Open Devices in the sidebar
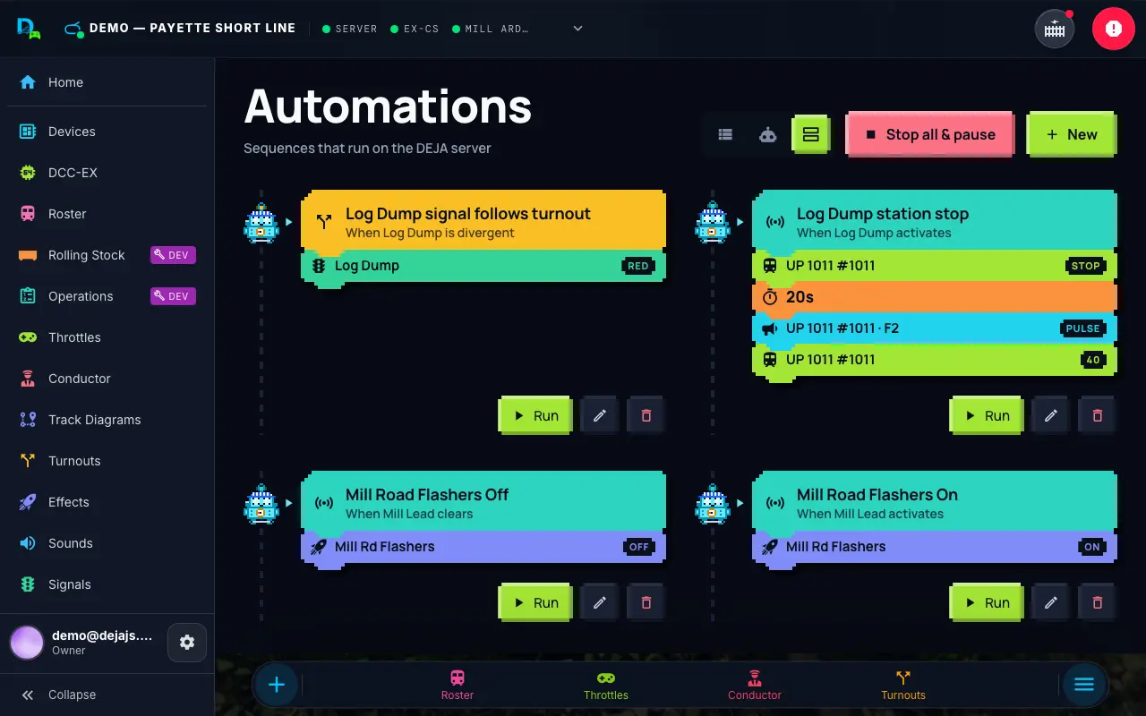 [107, 132]
